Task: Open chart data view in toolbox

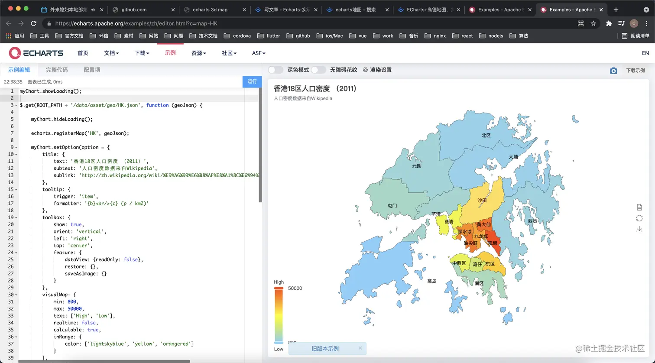Action: (639, 207)
